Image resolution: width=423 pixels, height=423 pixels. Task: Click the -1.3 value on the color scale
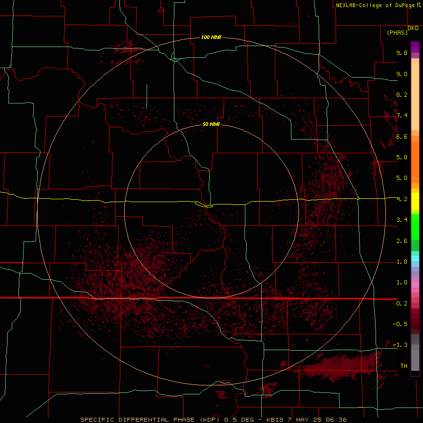click(x=400, y=345)
